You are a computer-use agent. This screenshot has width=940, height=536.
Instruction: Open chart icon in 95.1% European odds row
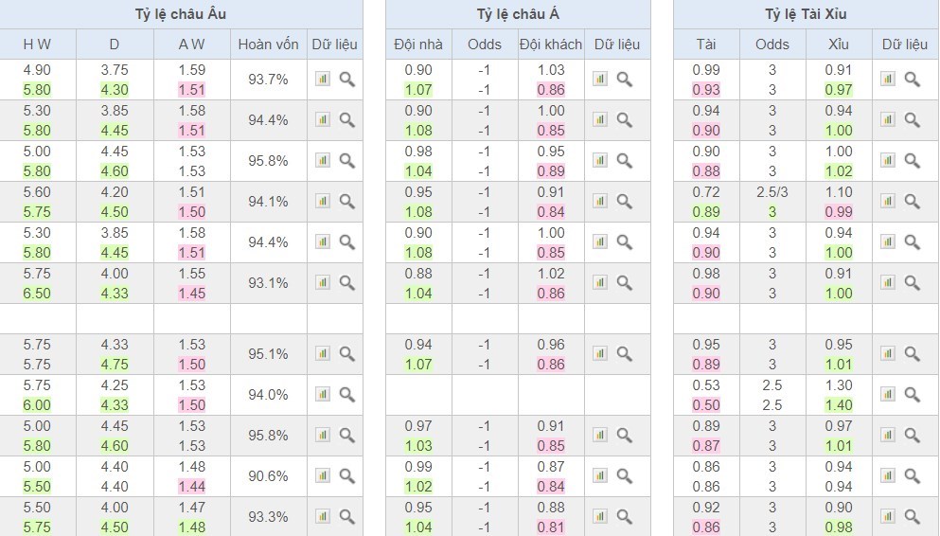323,353
